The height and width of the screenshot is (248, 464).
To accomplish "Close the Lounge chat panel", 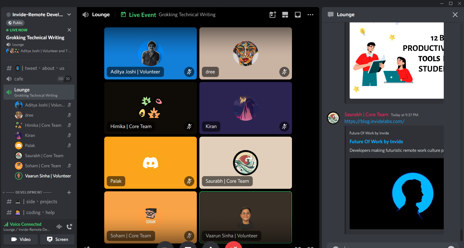I will point(455,15).
